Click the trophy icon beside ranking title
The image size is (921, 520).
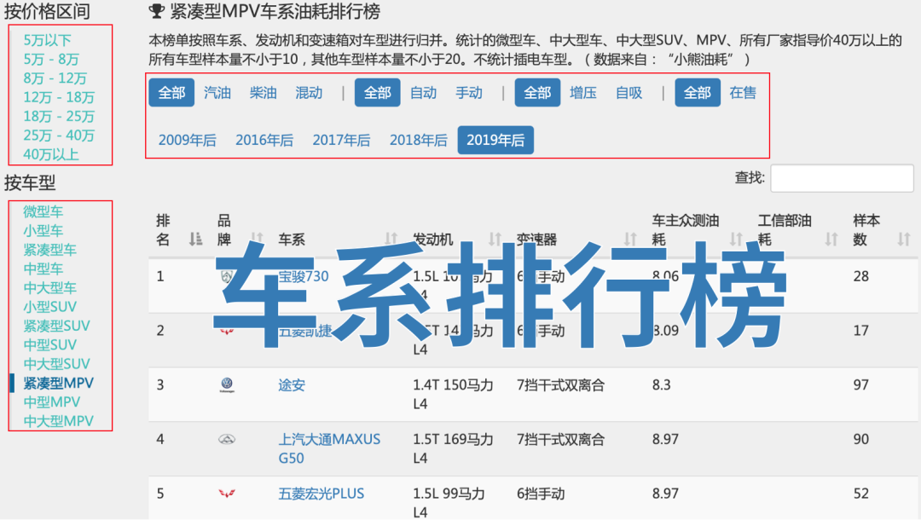(x=156, y=10)
